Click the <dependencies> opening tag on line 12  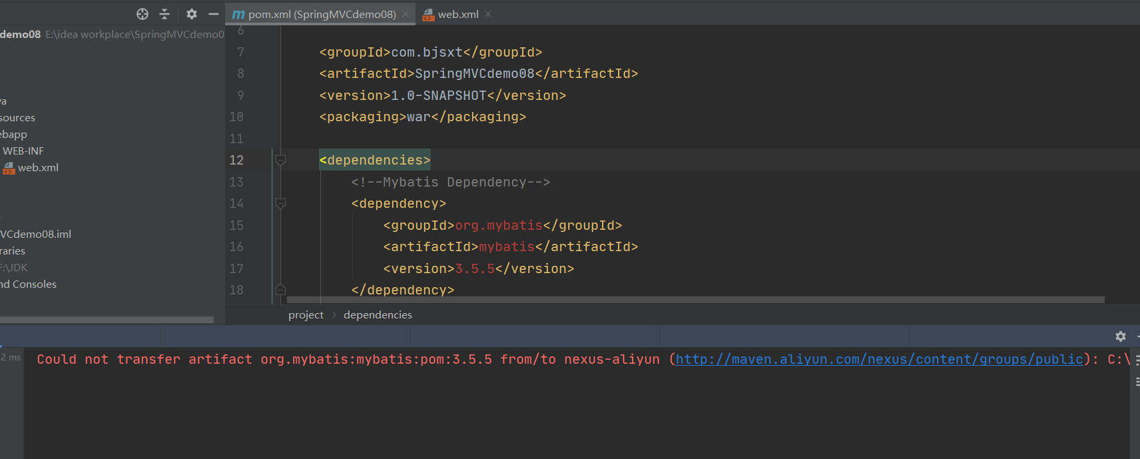tap(375, 160)
